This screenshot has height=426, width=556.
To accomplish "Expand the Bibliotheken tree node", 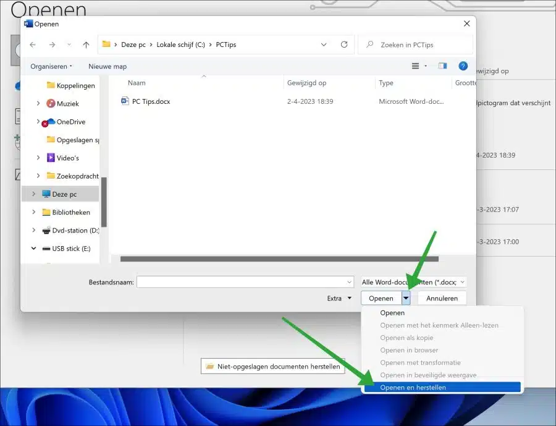I will tap(33, 212).
